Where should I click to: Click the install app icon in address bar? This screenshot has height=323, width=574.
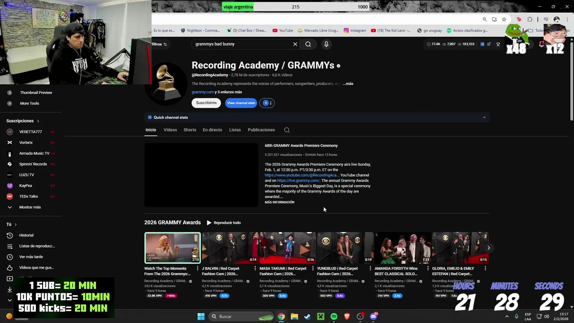point(494,19)
